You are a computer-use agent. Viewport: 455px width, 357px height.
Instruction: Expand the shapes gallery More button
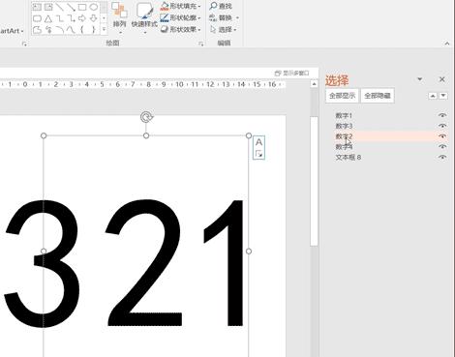(x=104, y=30)
